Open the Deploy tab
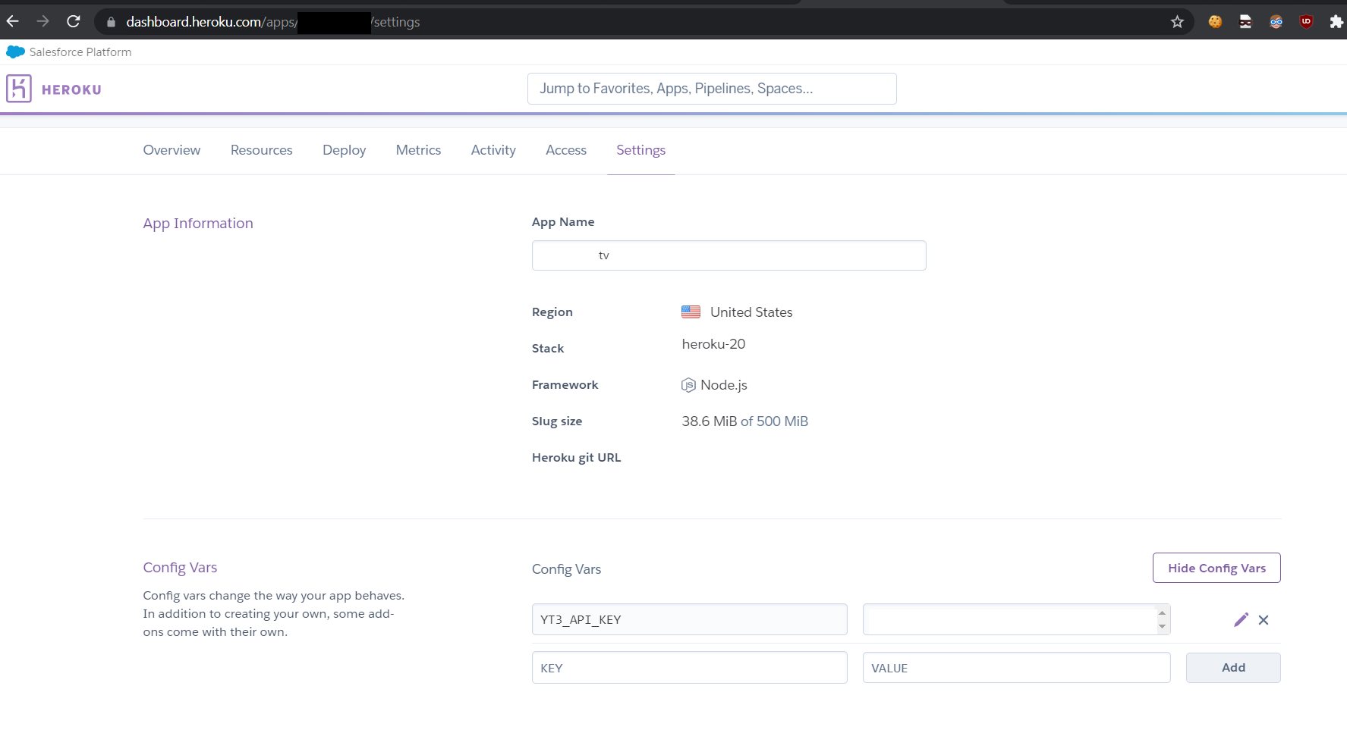The width and height of the screenshot is (1347, 733). 344,150
